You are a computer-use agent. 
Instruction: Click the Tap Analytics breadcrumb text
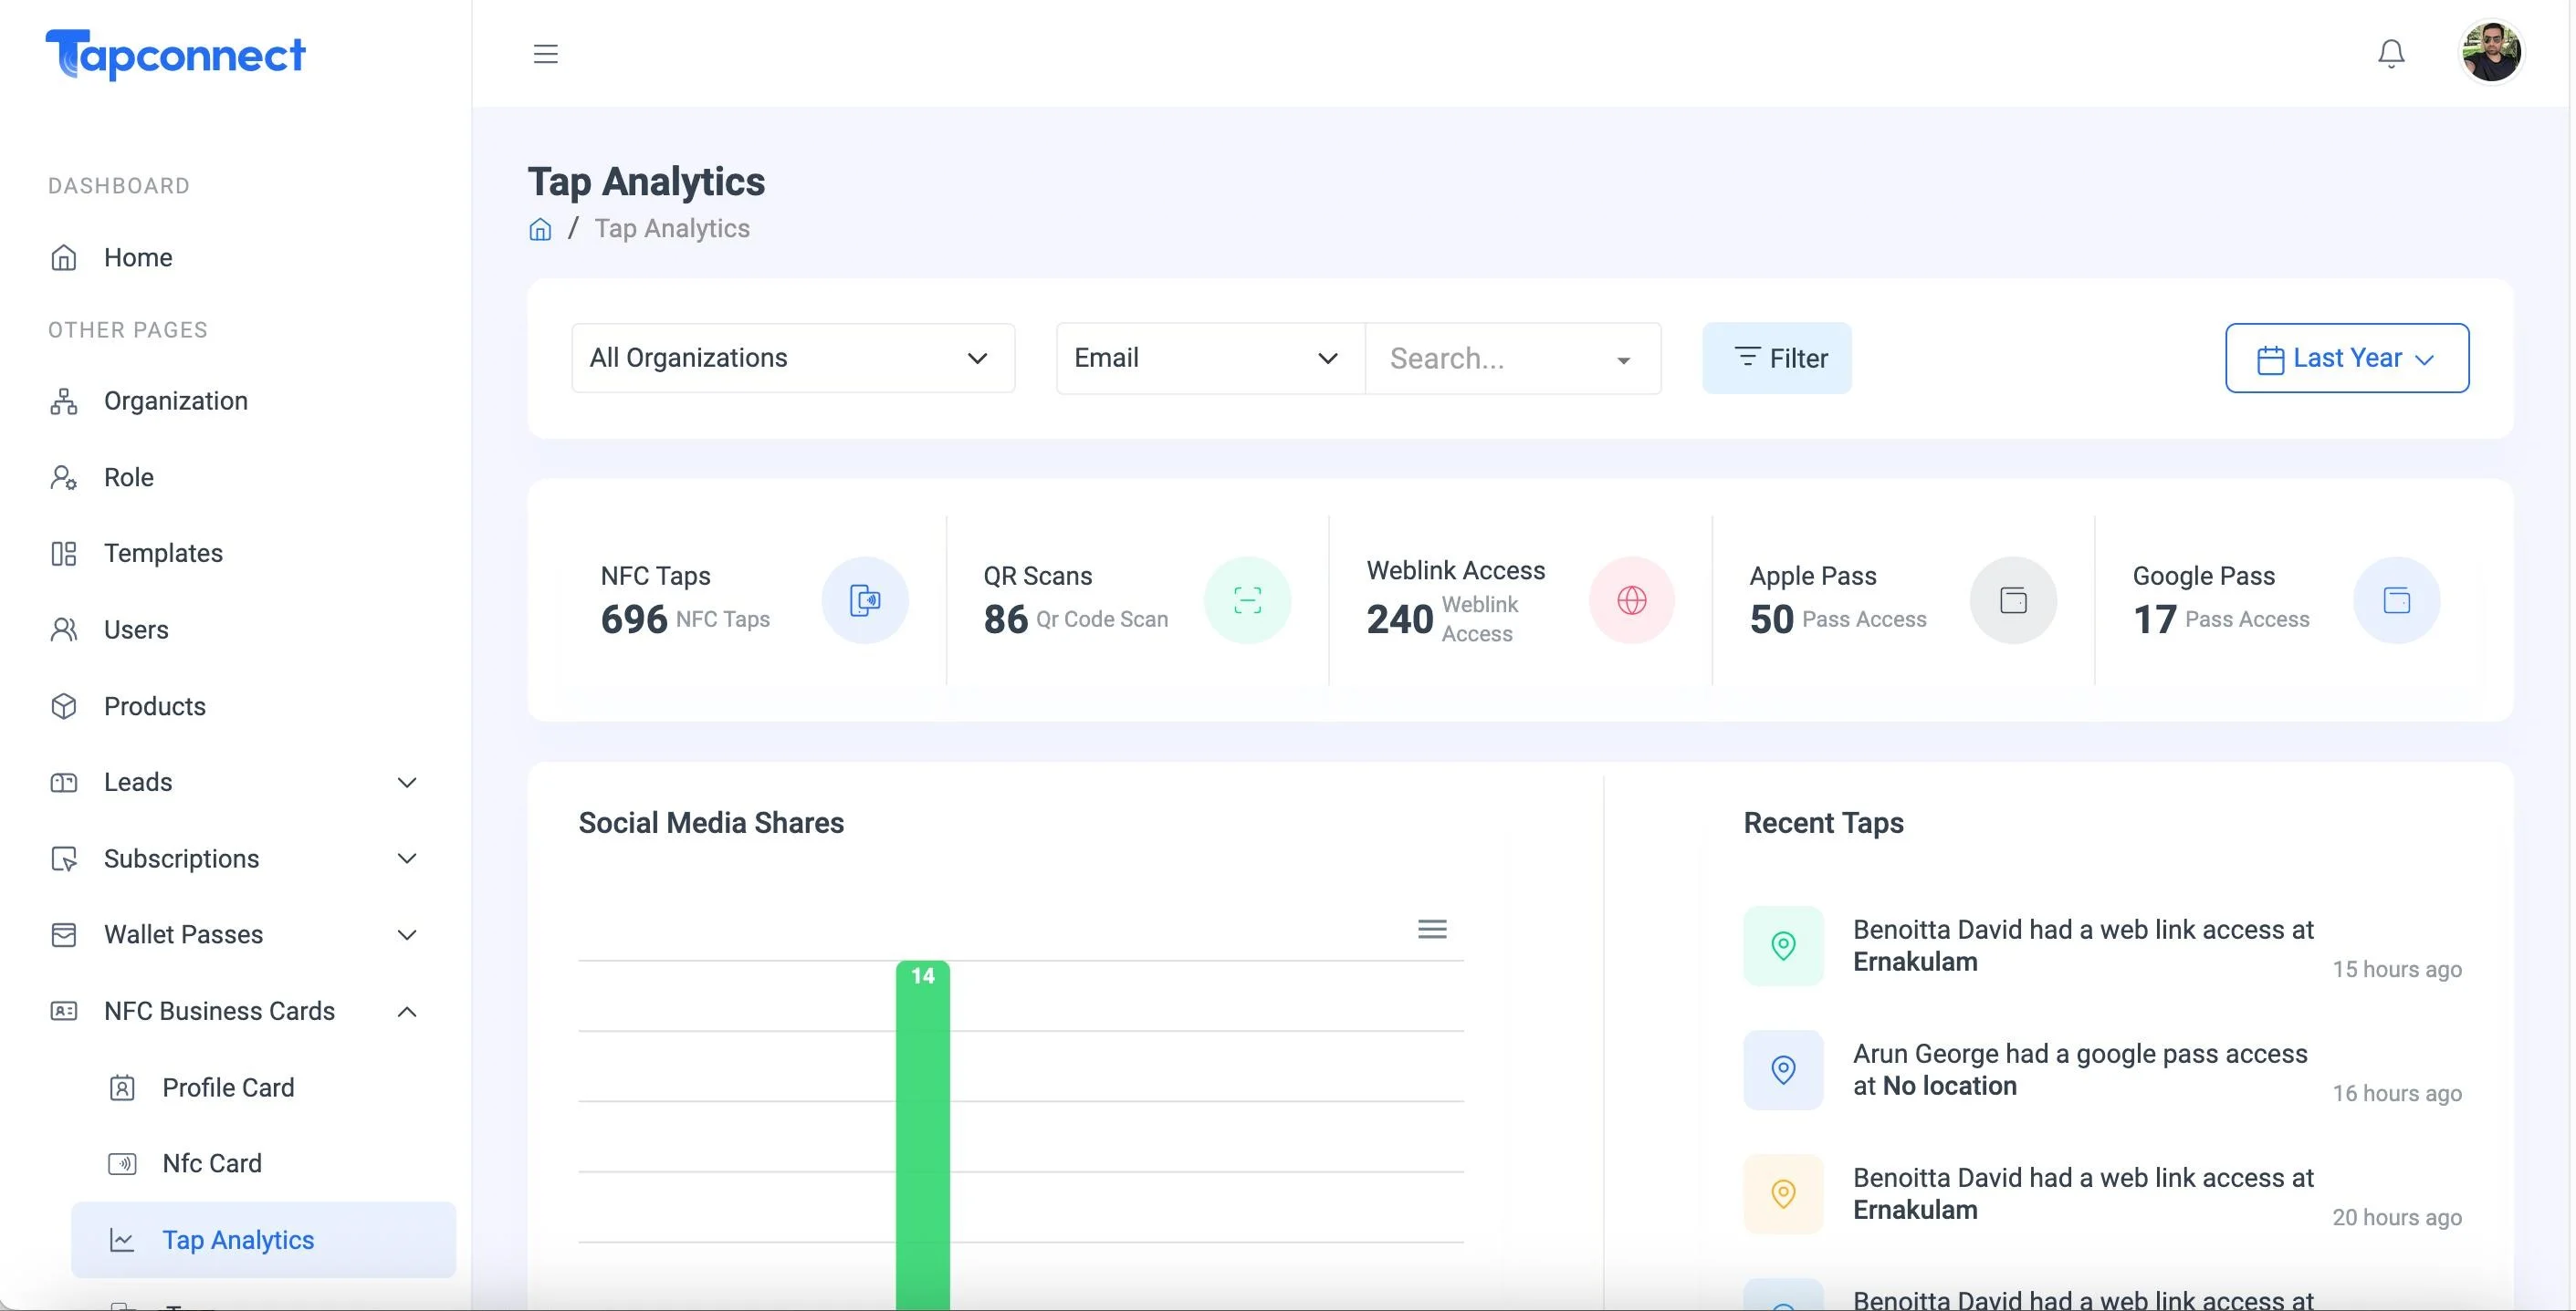(x=672, y=229)
